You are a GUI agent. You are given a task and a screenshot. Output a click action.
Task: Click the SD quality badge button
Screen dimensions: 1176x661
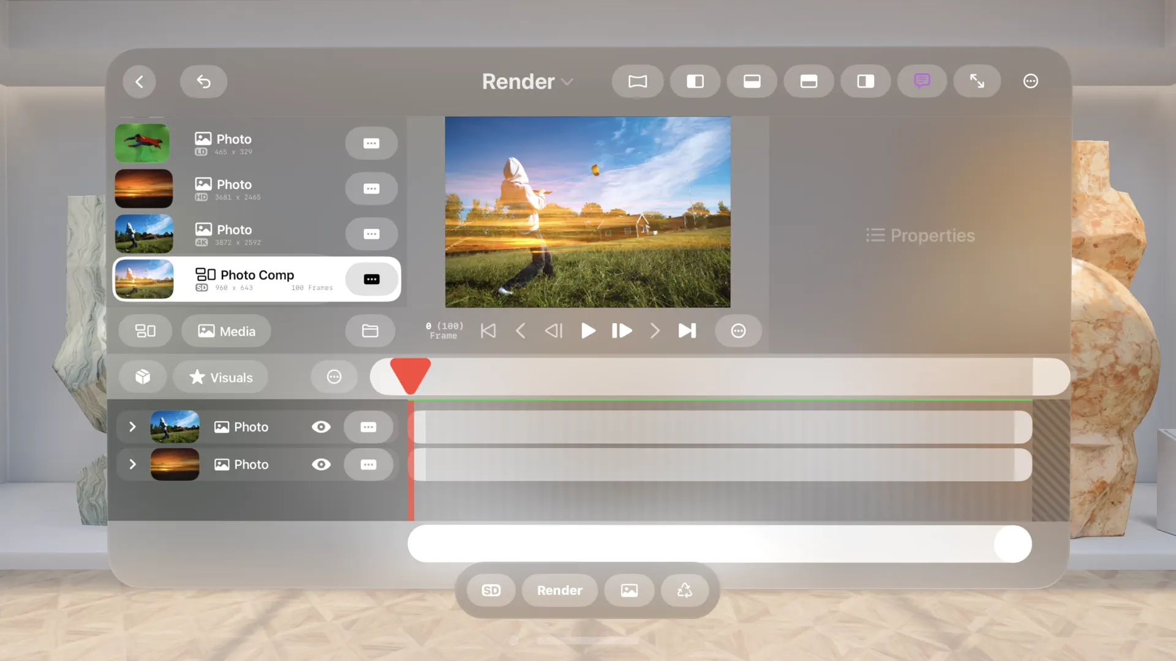489,590
